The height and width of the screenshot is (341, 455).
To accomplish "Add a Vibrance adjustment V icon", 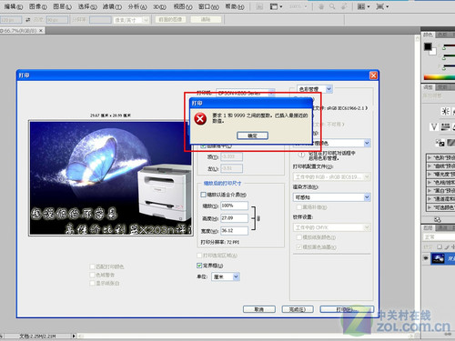I will pyautogui.click(x=434, y=126).
